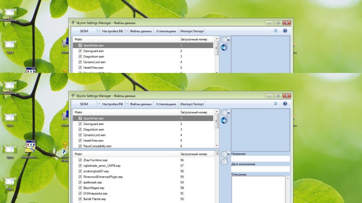Select the Bandit Patrols.esp row name
This screenshot has height=203, width=362.
pyautogui.click(x=94, y=199)
